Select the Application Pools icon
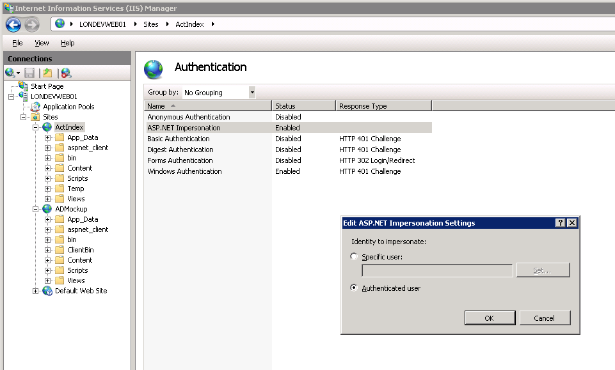Image resolution: width=615 pixels, height=370 pixels. point(36,107)
